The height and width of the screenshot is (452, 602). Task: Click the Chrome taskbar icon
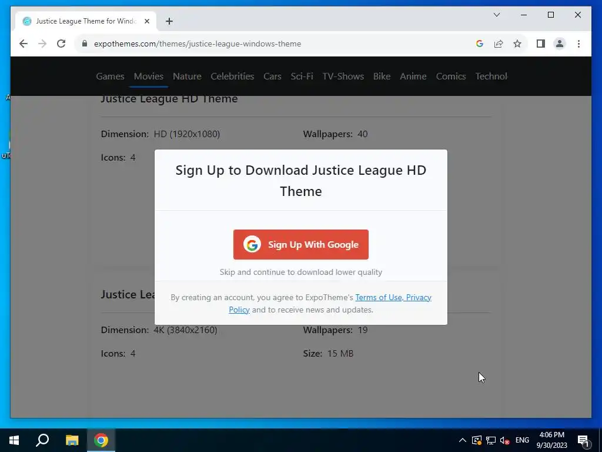(101, 440)
